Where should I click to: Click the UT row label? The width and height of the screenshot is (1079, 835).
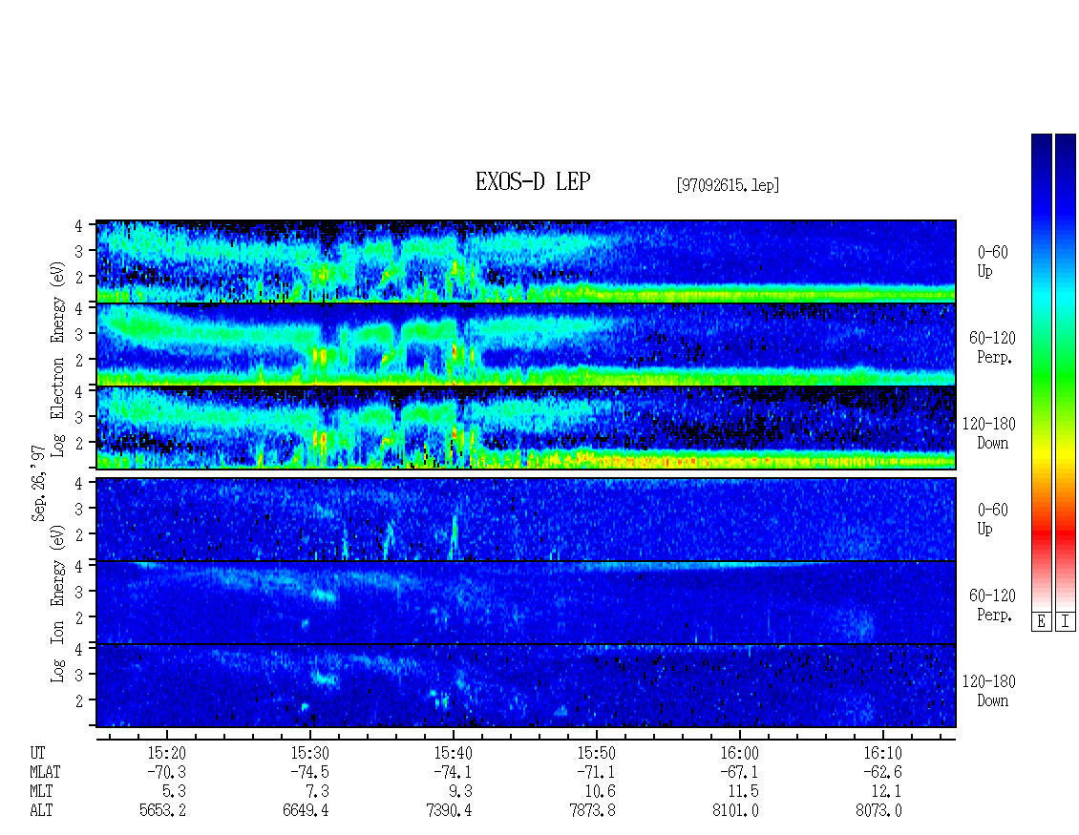37,753
